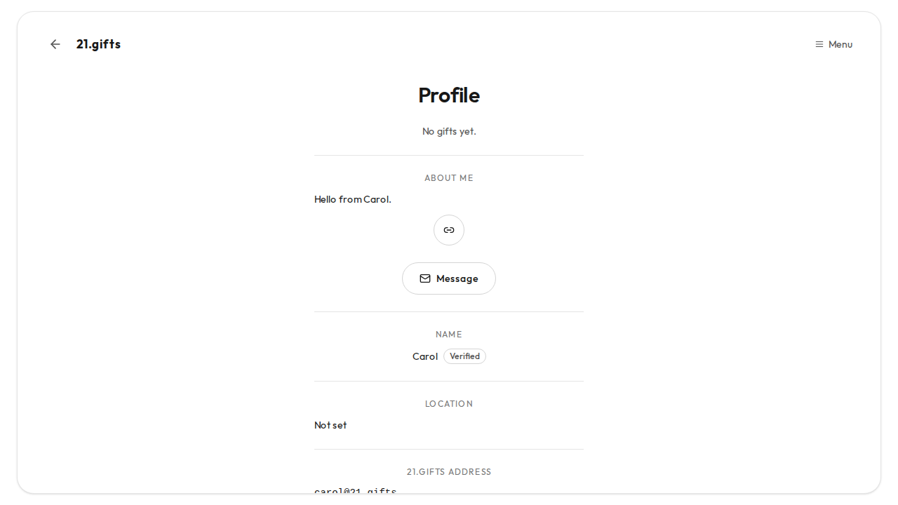Image resolution: width=898 pixels, height=505 pixels.
Task: Open the Menu label in the header
Action: tap(840, 44)
